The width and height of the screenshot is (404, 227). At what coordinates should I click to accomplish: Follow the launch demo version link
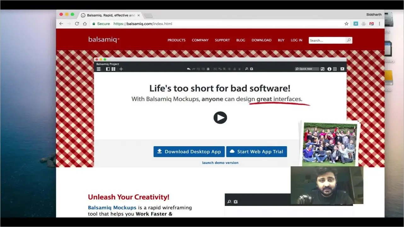(220, 163)
